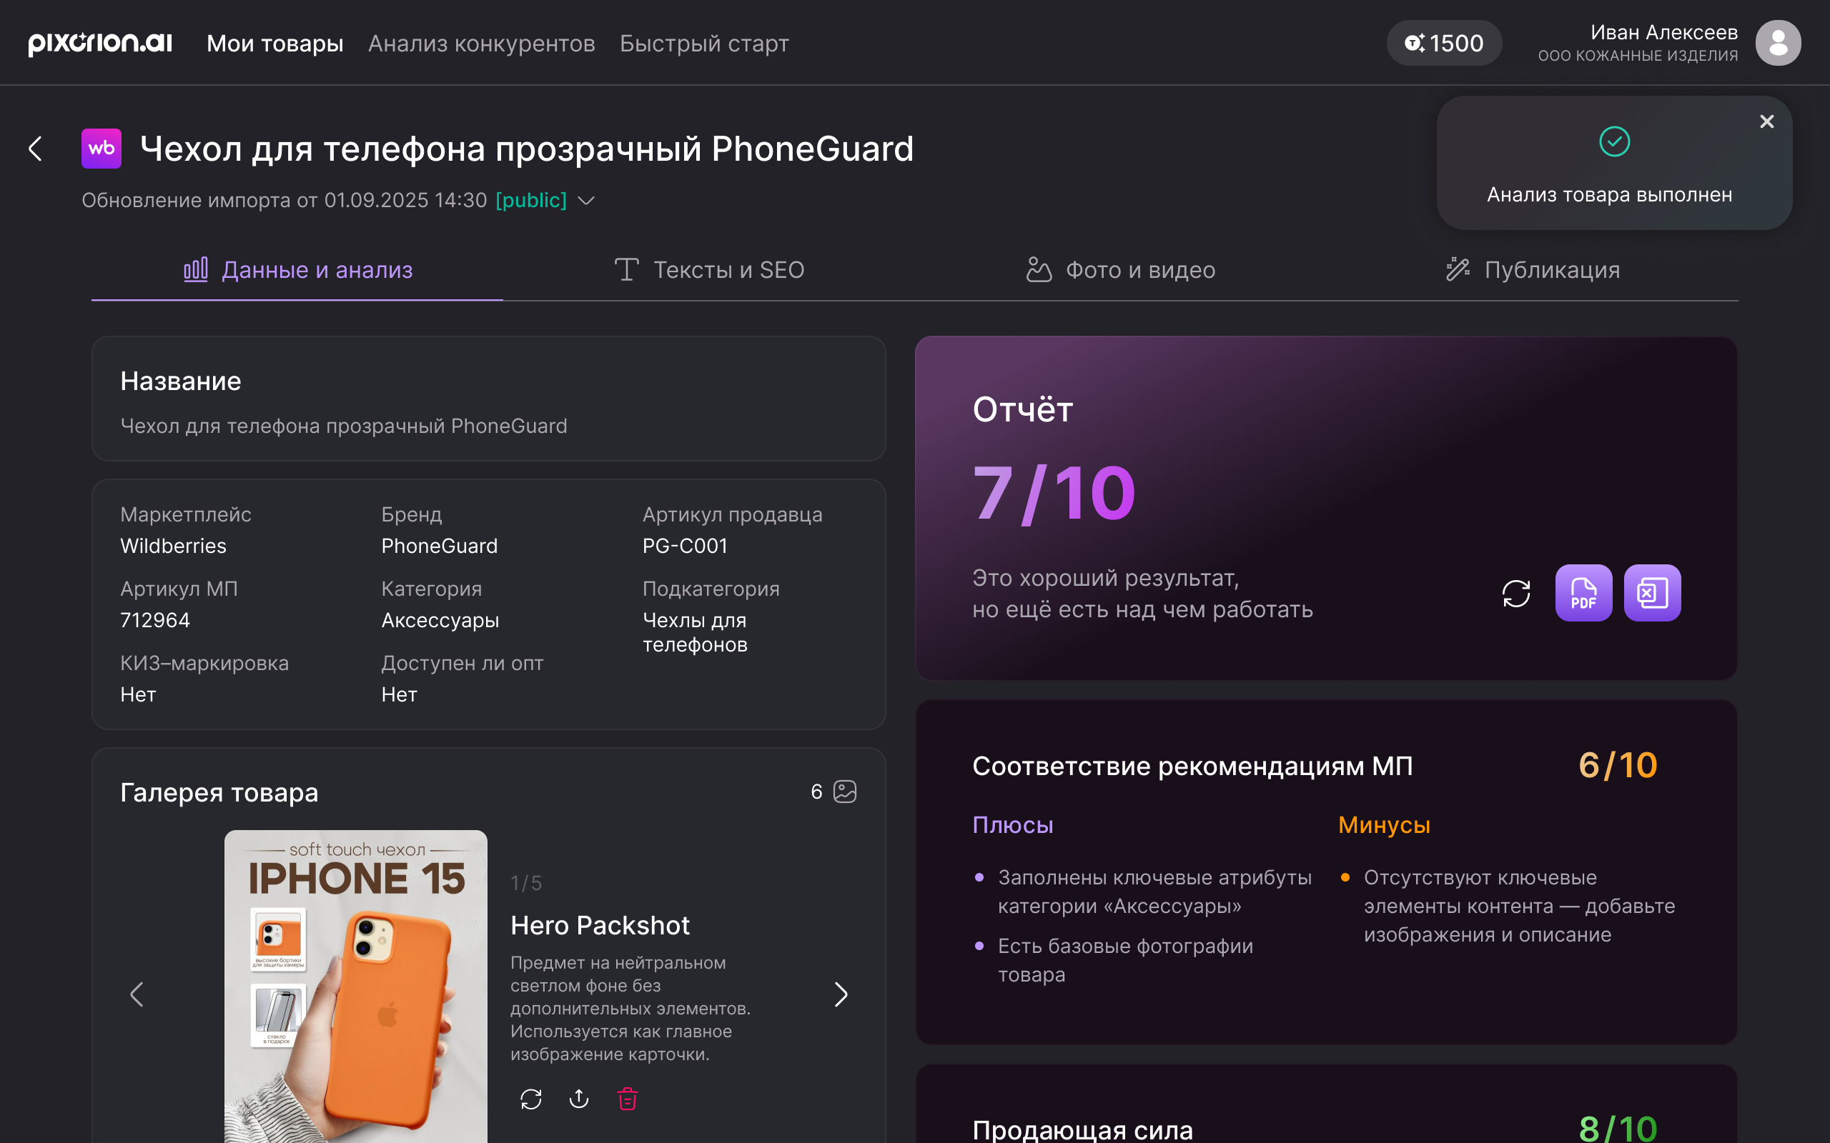
Task: Expand the [public] visibility dropdown
Action: [x=586, y=200]
